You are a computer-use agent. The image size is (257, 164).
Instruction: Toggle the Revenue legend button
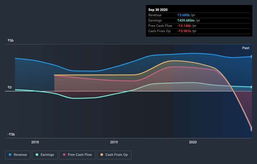[x=18, y=155]
